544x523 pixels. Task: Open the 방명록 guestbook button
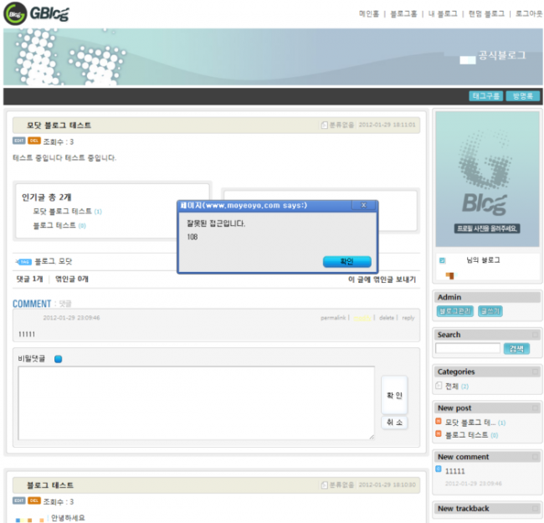click(523, 96)
